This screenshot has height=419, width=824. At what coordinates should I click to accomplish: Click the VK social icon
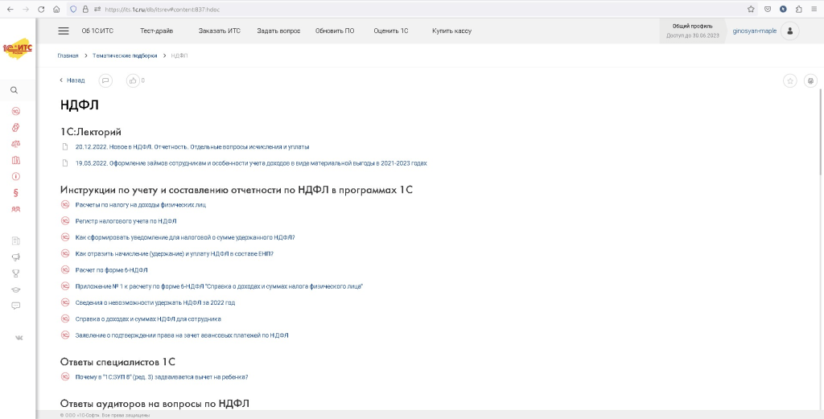(x=19, y=338)
